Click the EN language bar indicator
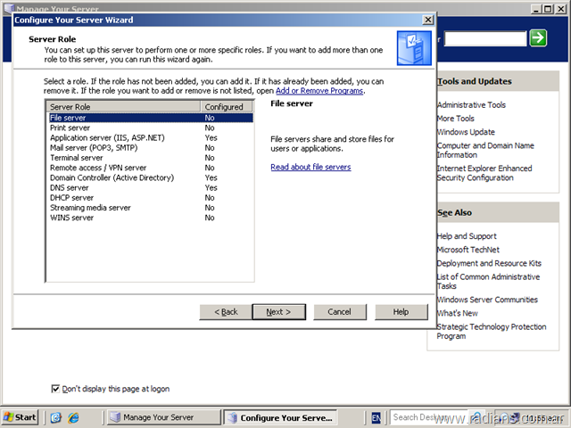Viewport: 571px width, 428px height. pos(376,417)
